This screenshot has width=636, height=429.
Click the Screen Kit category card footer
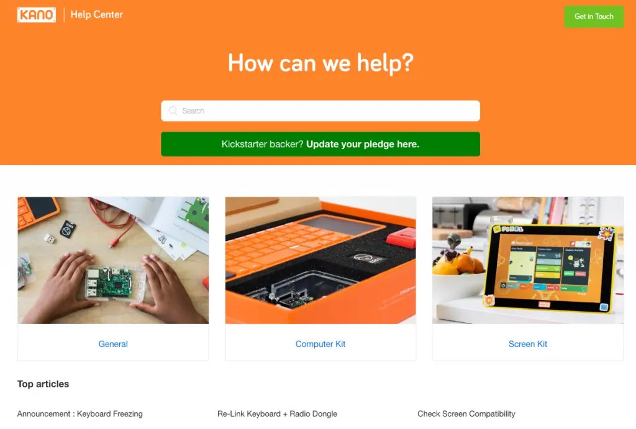528,342
